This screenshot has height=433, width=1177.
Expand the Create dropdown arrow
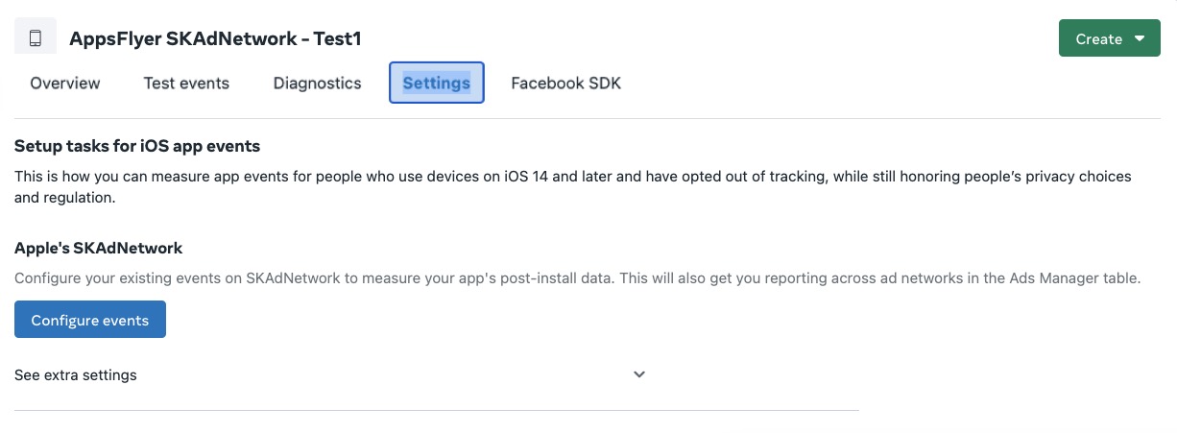tap(1140, 38)
